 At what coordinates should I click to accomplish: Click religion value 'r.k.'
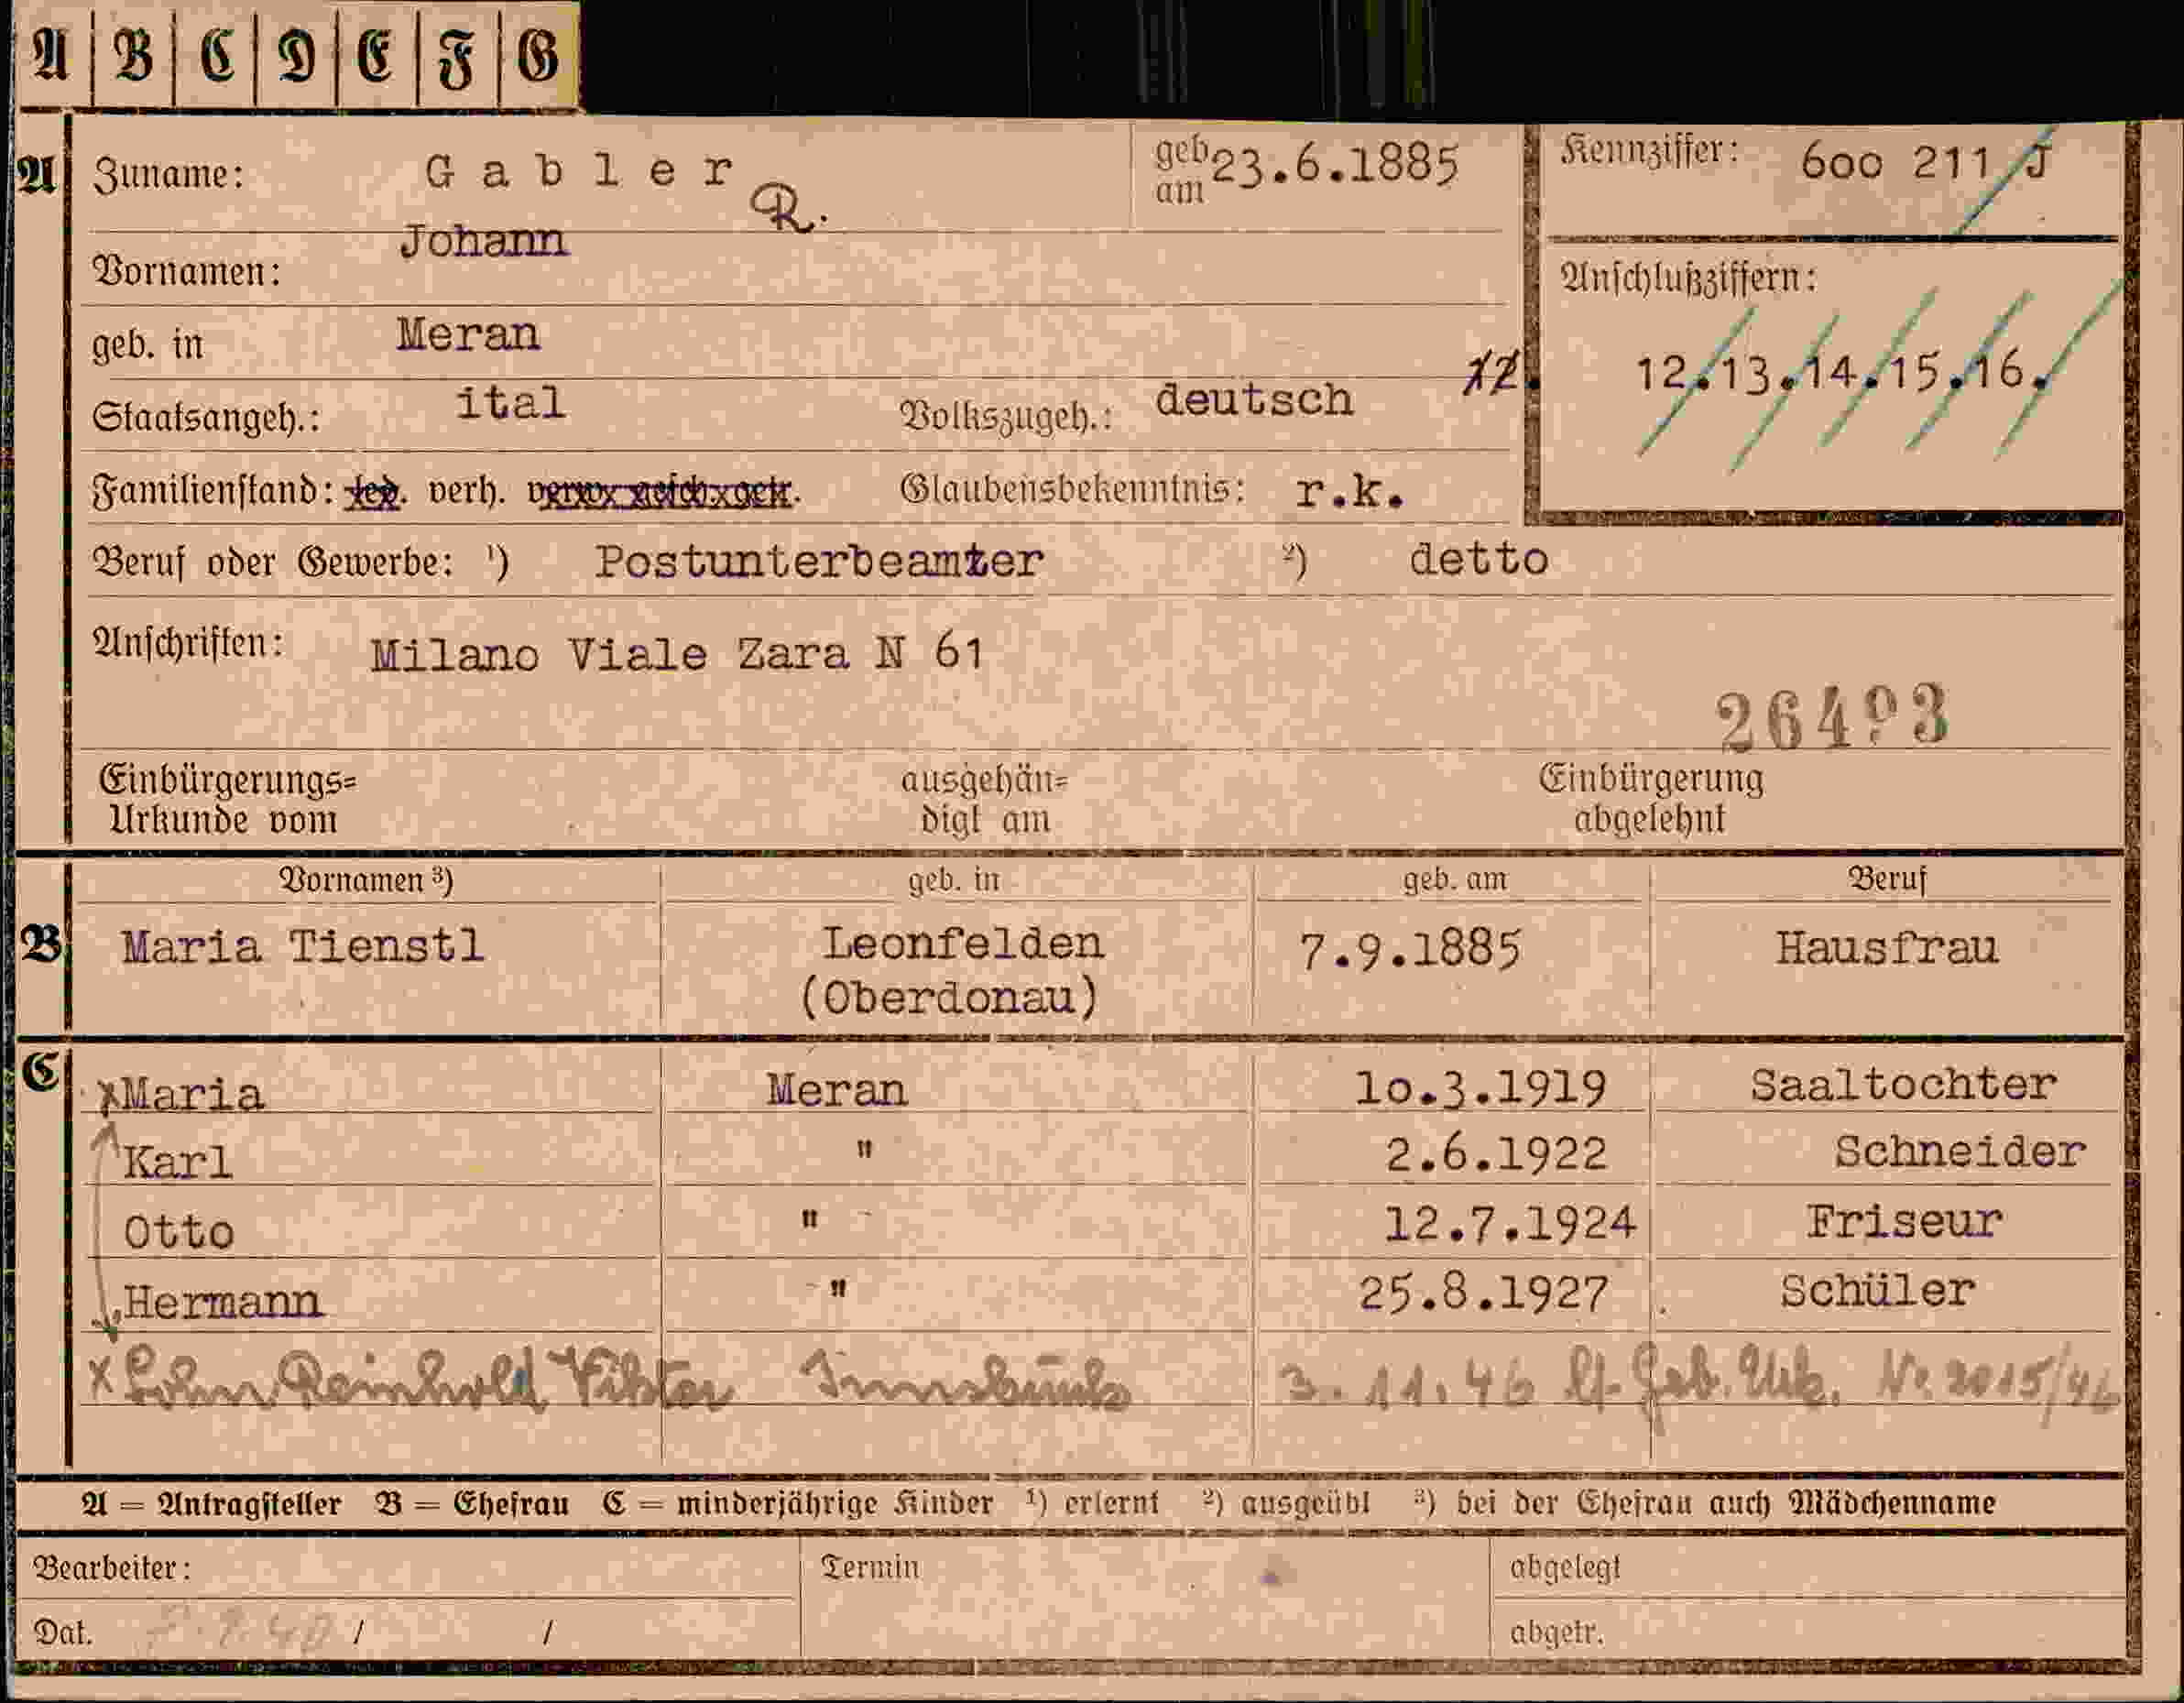(1350, 491)
